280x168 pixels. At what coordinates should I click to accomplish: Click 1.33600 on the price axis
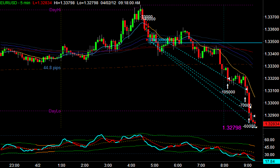click(271, 29)
